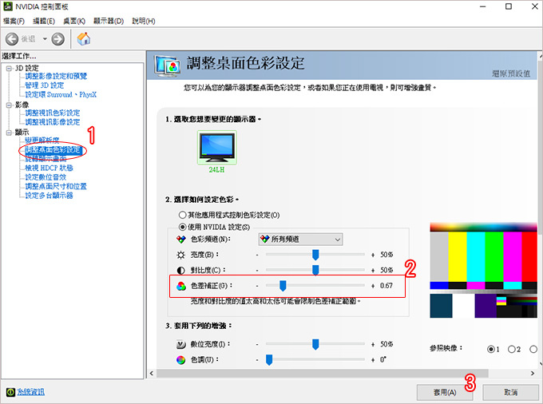This screenshot has height=404, width=543.
Task: Select 使用 NVIDIA 設定 radio button
Action: [182, 227]
